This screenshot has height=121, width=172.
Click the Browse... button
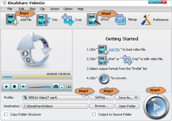(x=101, y=106)
